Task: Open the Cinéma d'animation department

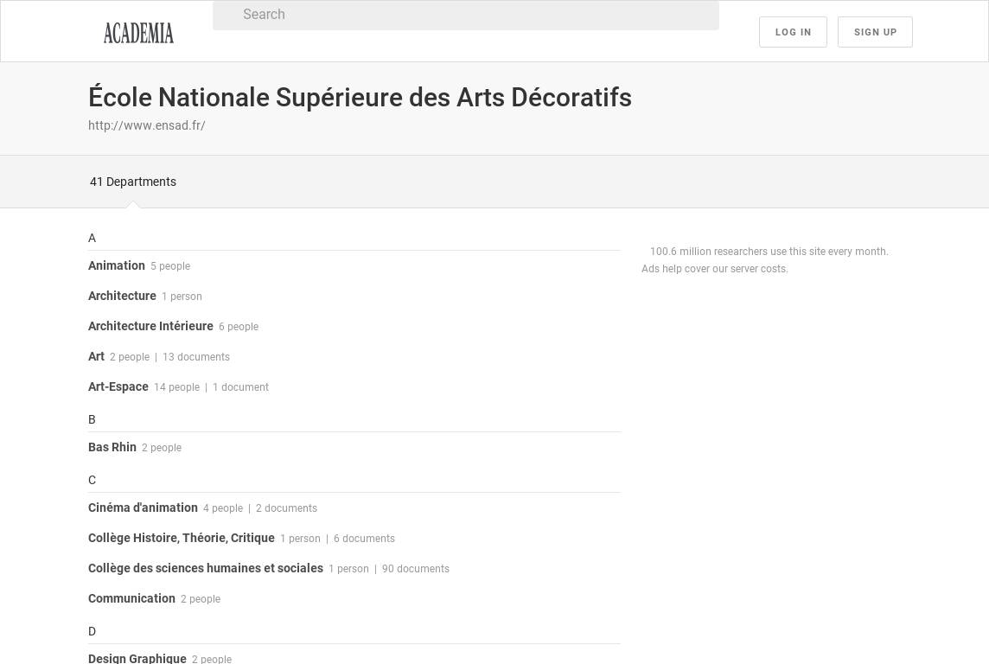Action: click(x=143, y=508)
